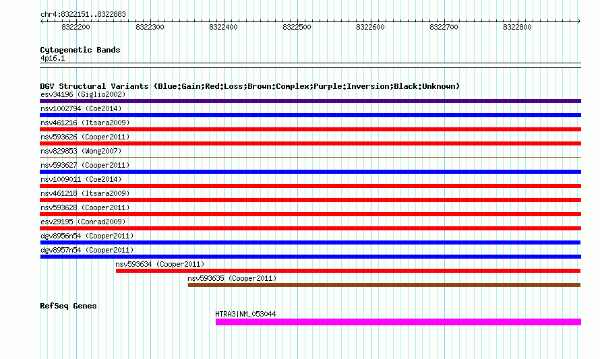Click the esv34196 (Giglio2002) purple inversion bar

[x=310, y=101]
